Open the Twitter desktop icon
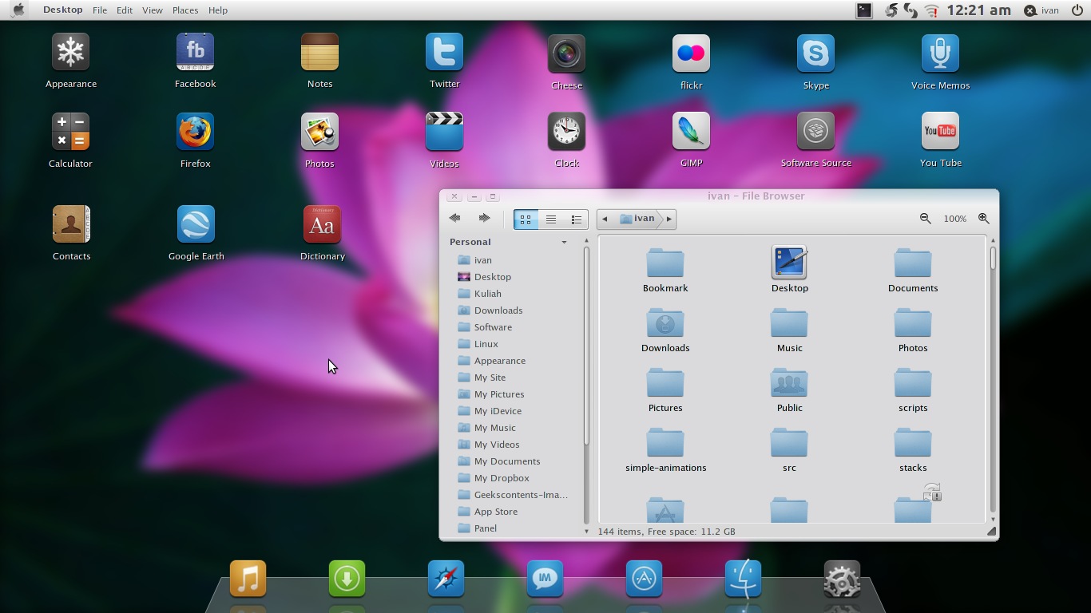 point(444,53)
